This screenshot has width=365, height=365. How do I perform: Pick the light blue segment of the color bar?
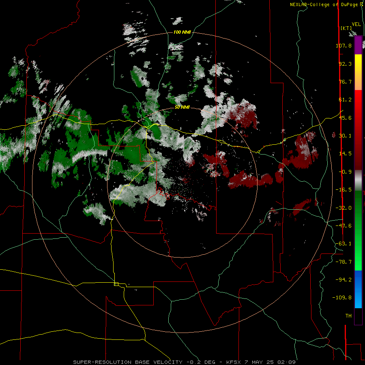(358, 300)
